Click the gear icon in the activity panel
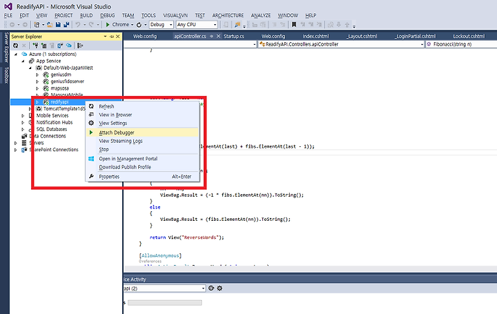 point(220,288)
